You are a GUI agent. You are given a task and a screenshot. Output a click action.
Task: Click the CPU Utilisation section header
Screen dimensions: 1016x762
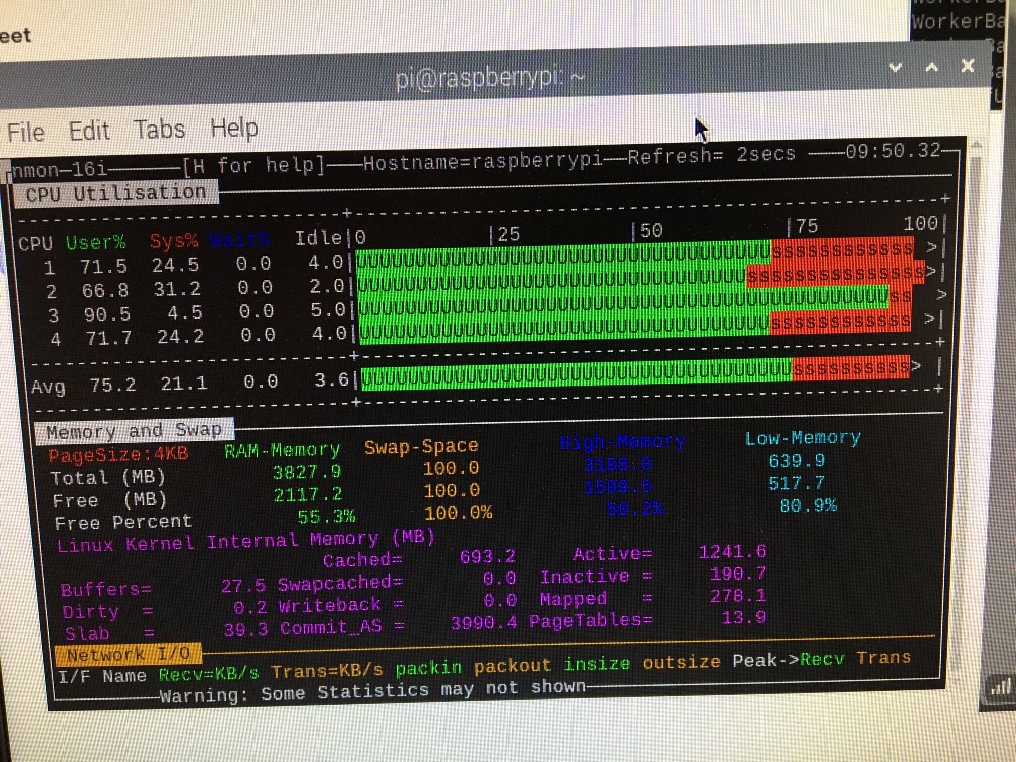pyautogui.click(x=115, y=193)
